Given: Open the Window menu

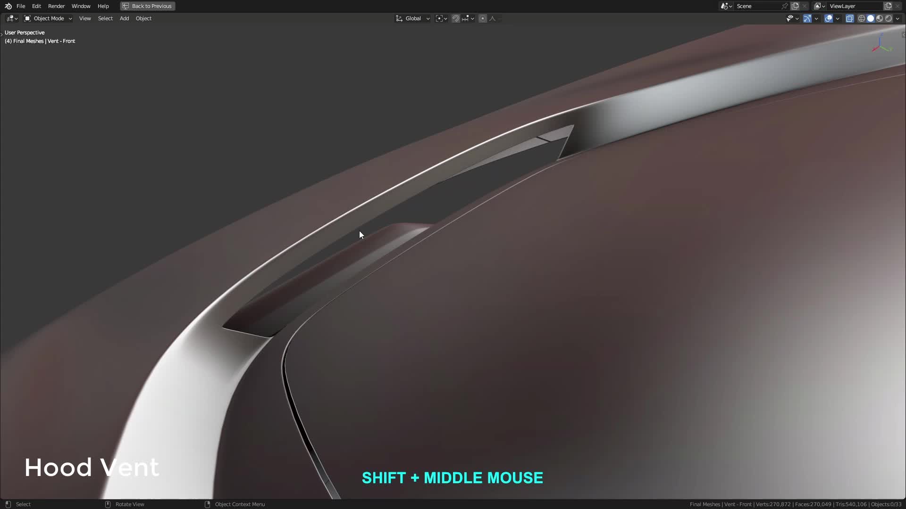Looking at the screenshot, I should (81, 6).
